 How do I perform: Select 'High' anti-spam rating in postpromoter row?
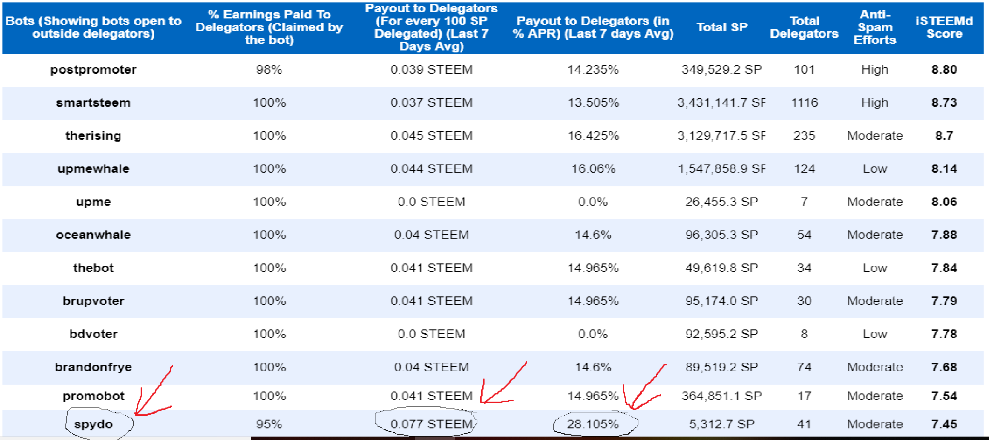pos(875,70)
